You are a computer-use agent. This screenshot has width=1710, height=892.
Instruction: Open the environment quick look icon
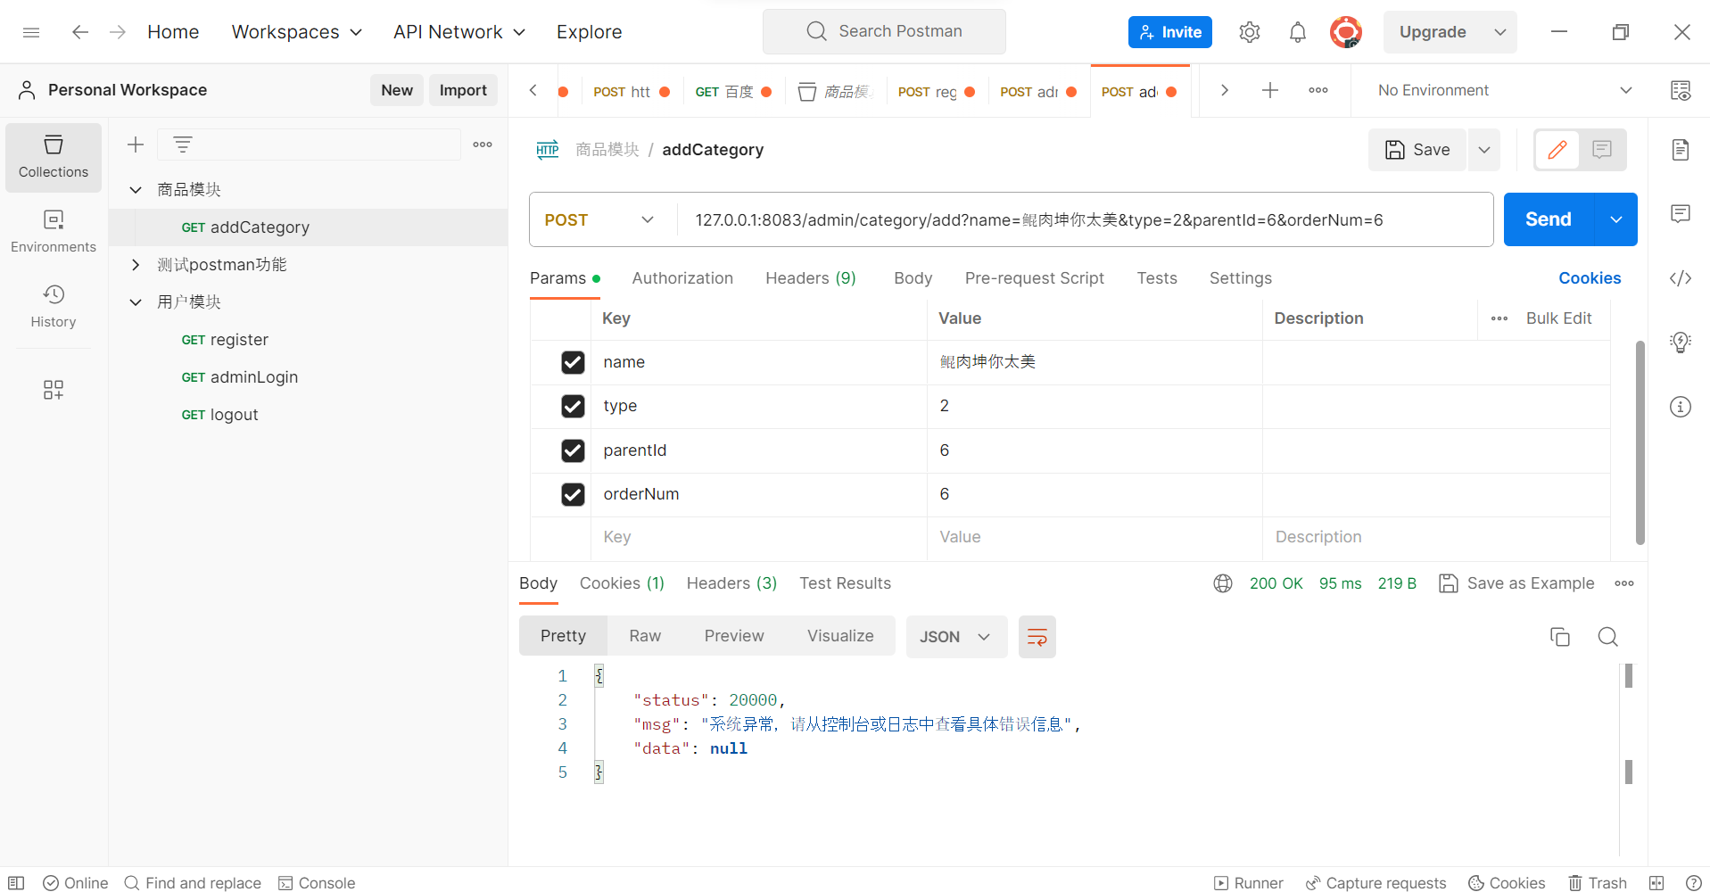1681,90
